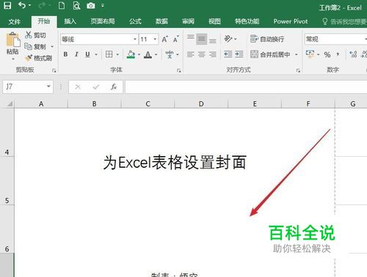The image size is (367, 277).
Task: Open the fill color dropdown arrow
Action: click(139, 54)
